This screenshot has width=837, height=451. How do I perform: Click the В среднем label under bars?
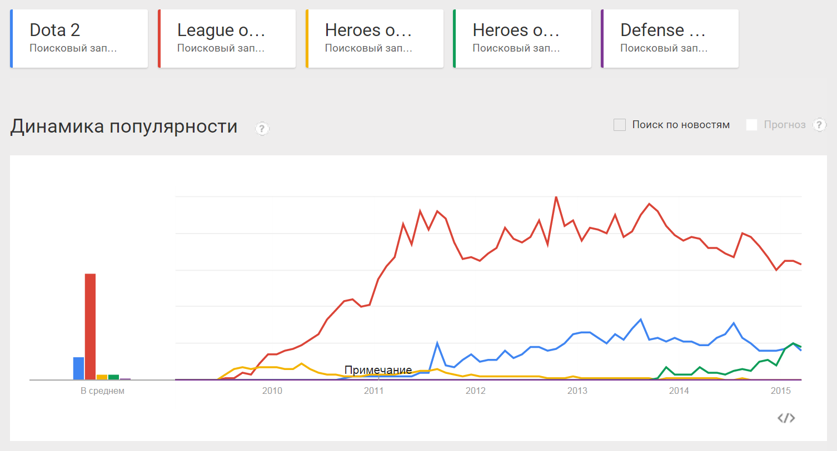[x=102, y=391]
